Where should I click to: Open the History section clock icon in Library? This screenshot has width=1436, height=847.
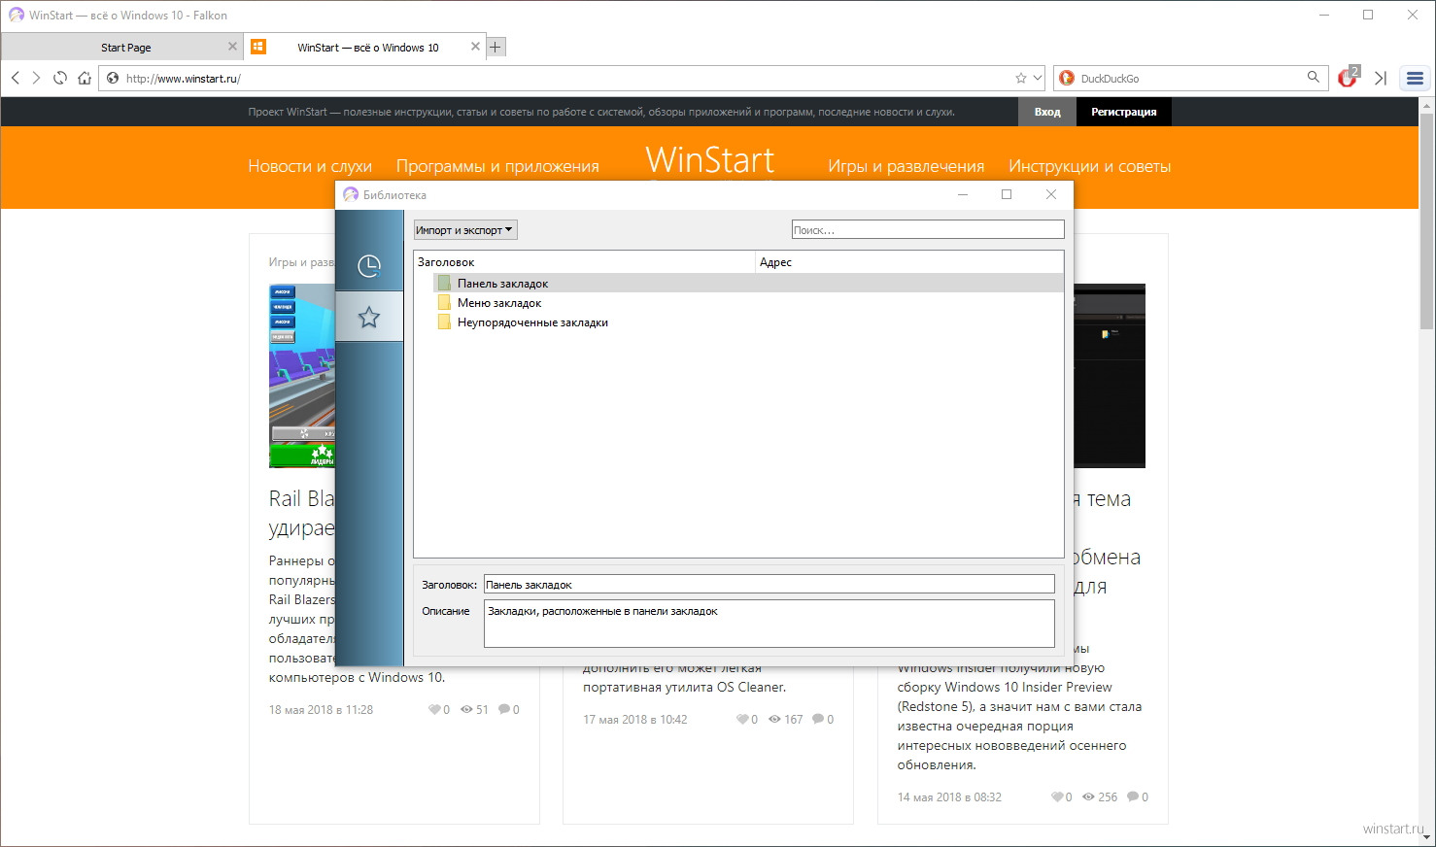pos(369,265)
